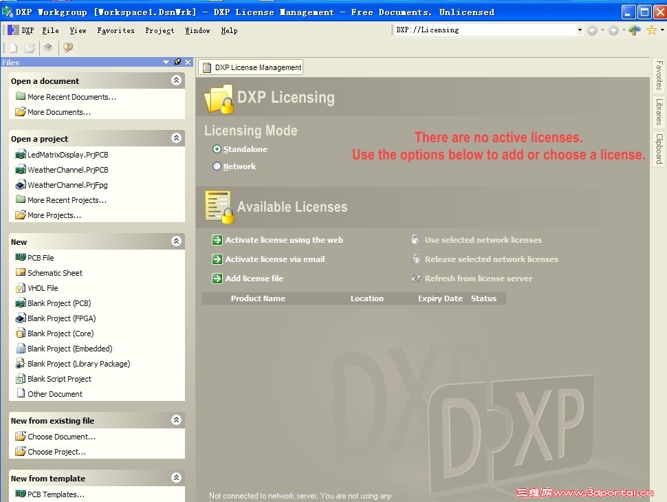
Task: Open the Clipboard side panel tab
Action: (659, 149)
